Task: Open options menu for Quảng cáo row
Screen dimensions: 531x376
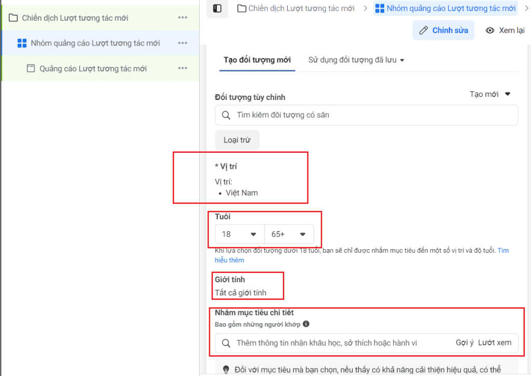Action: click(183, 68)
